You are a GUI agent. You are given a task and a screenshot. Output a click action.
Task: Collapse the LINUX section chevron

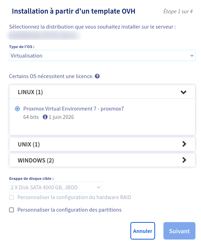tap(184, 92)
